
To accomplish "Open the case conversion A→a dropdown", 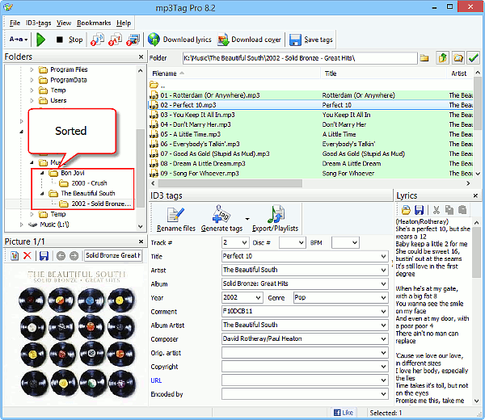I will click(x=19, y=40).
